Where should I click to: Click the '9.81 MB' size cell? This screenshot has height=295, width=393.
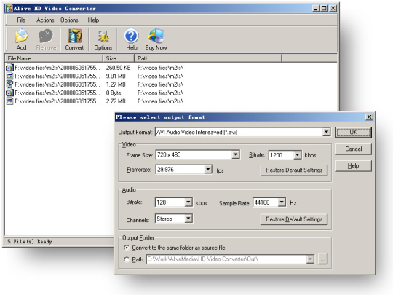tap(116, 76)
